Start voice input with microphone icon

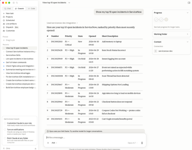[x=142, y=143]
